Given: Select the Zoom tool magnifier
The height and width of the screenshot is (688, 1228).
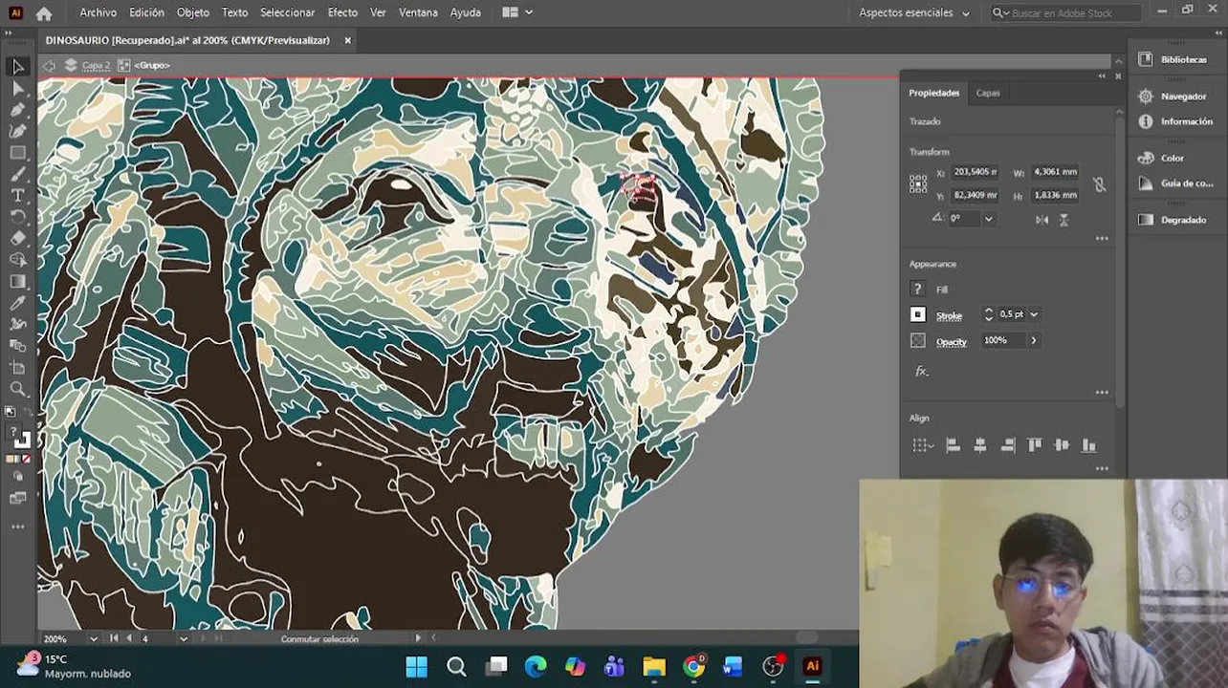Looking at the screenshot, I should [17, 389].
